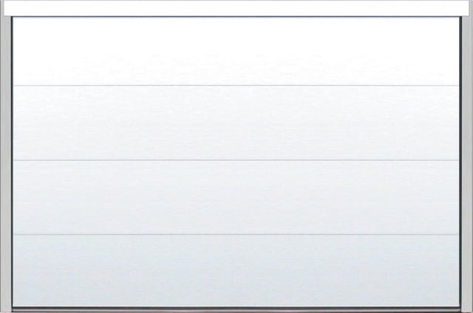Click where the header meets the left post
The image size is (473, 313).
click(x=6, y=16)
